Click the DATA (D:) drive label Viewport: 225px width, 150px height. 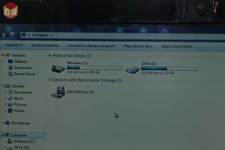coord(149,64)
